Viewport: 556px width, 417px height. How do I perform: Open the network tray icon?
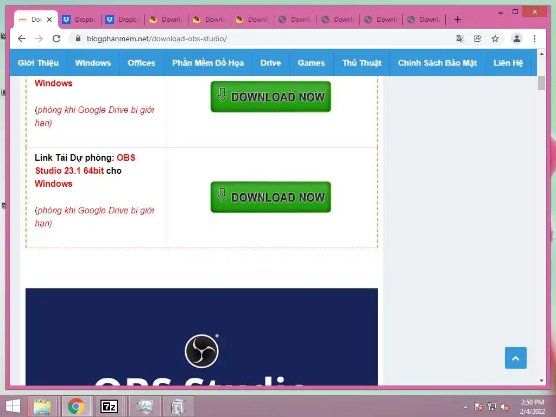492,407
